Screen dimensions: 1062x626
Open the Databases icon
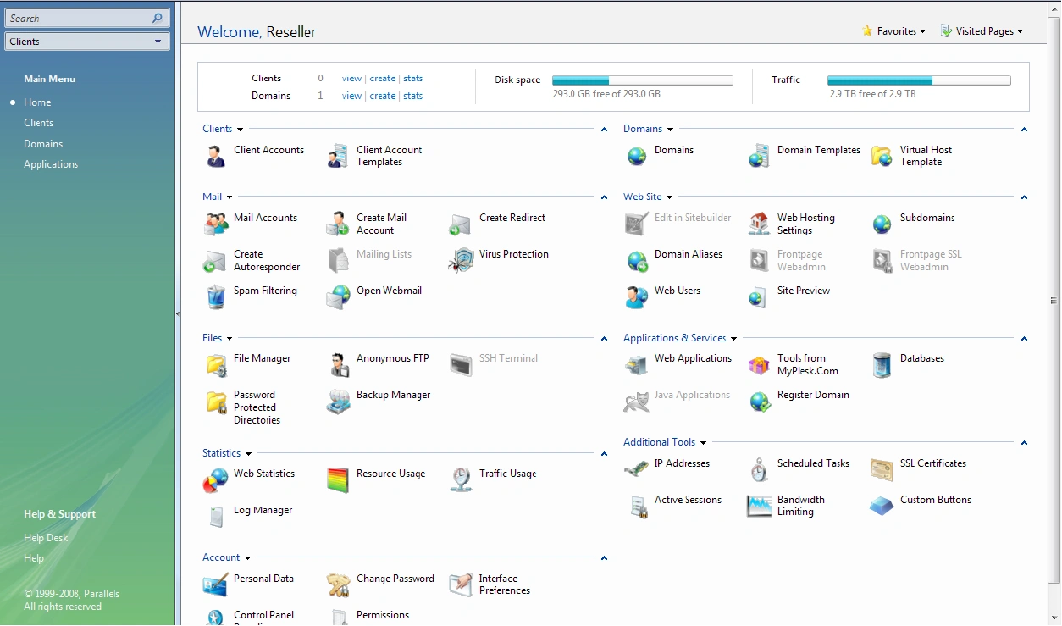(882, 364)
